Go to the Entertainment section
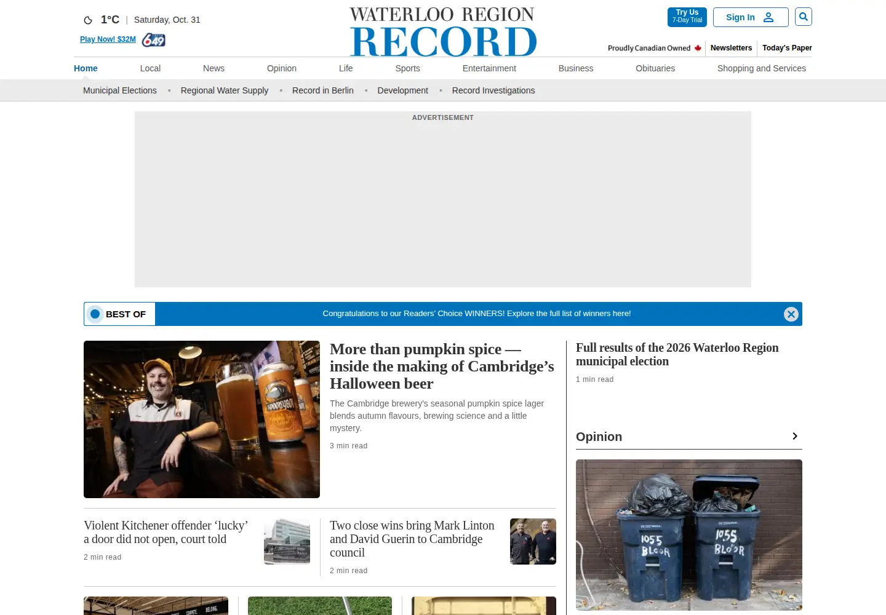The width and height of the screenshot is (886, 615). point(489,68)
